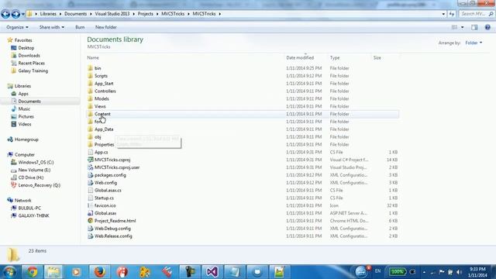The height and width of the screenshot is (279, 496).
Task: Open Windows7_OS (C:) drive
Action: [36, 162]
